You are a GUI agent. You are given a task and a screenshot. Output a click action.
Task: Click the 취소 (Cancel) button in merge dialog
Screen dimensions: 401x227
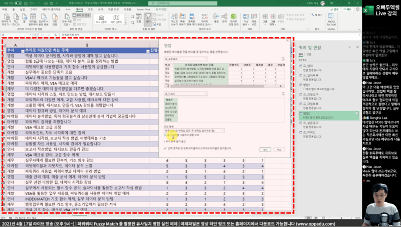tap(278, 149)
